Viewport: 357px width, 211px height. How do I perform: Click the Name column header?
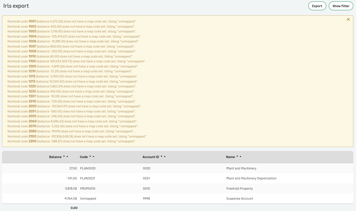(230, 157)
